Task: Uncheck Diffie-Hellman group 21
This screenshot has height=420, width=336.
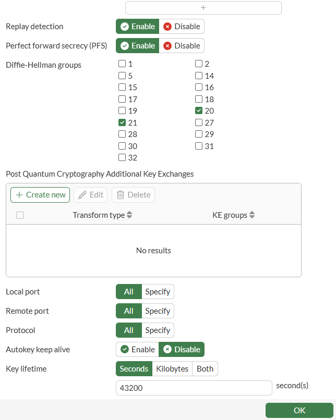Action: click(121, 122)
